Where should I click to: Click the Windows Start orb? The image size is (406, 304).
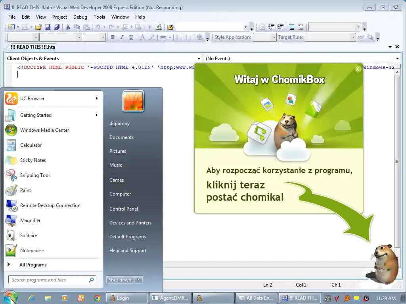coord(10,297)
